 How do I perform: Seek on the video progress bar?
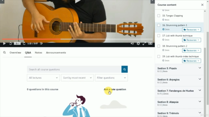click(x=77, y=39)
